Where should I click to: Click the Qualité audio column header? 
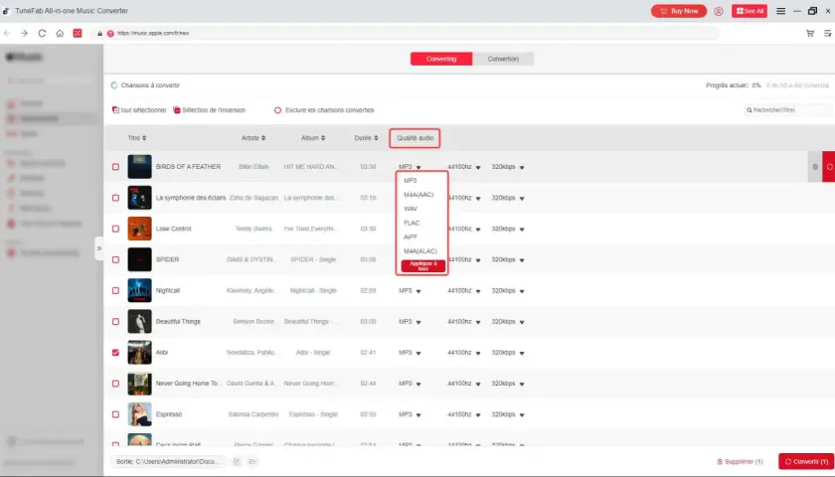(415, 138)
